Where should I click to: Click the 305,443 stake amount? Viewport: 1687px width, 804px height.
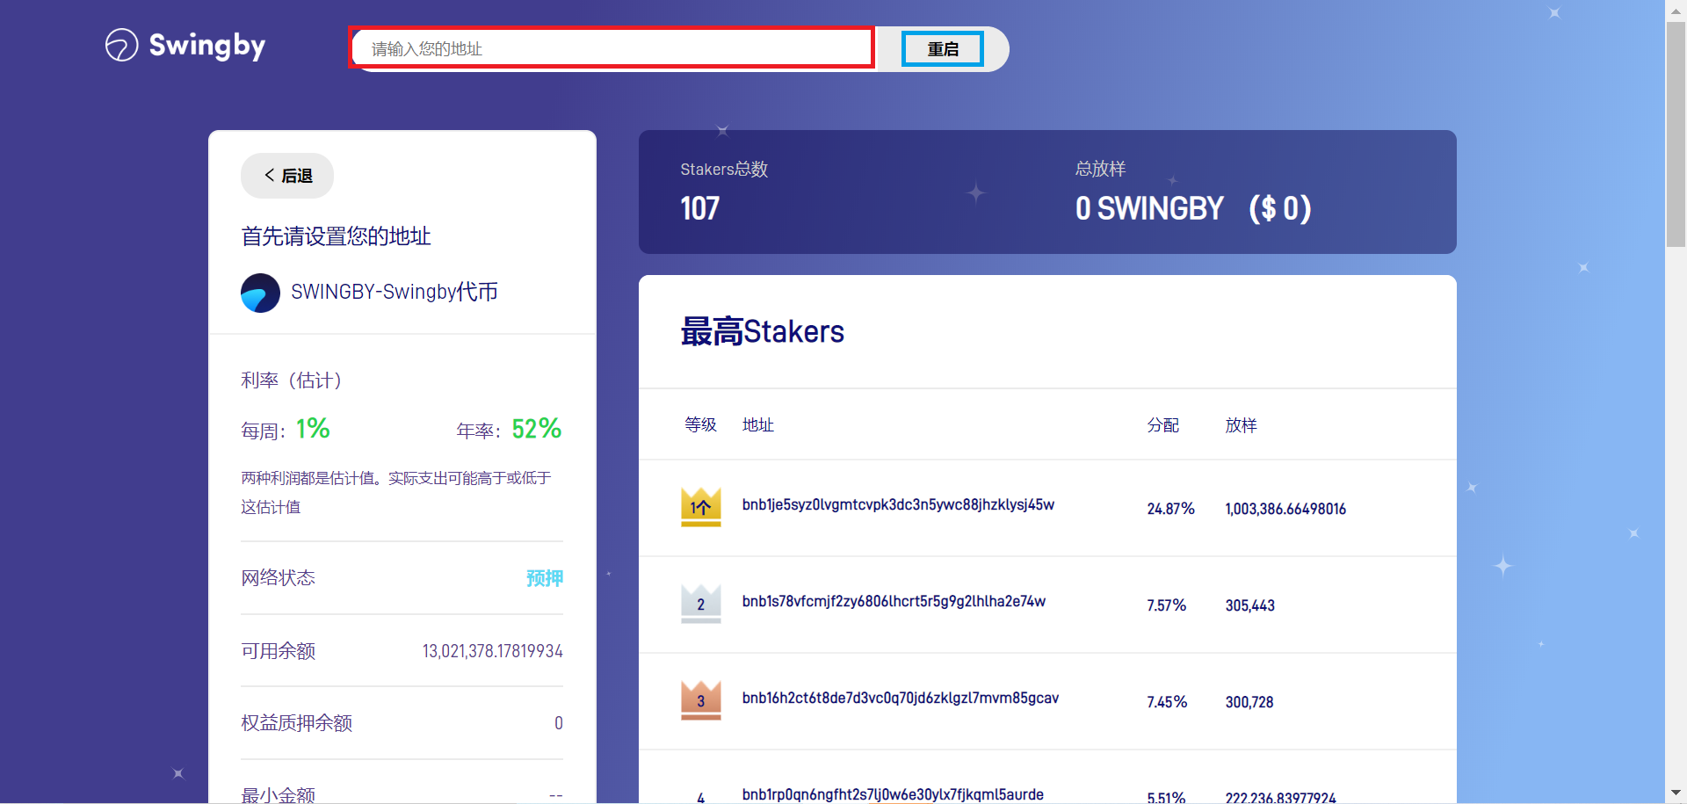coord(1249,605)
